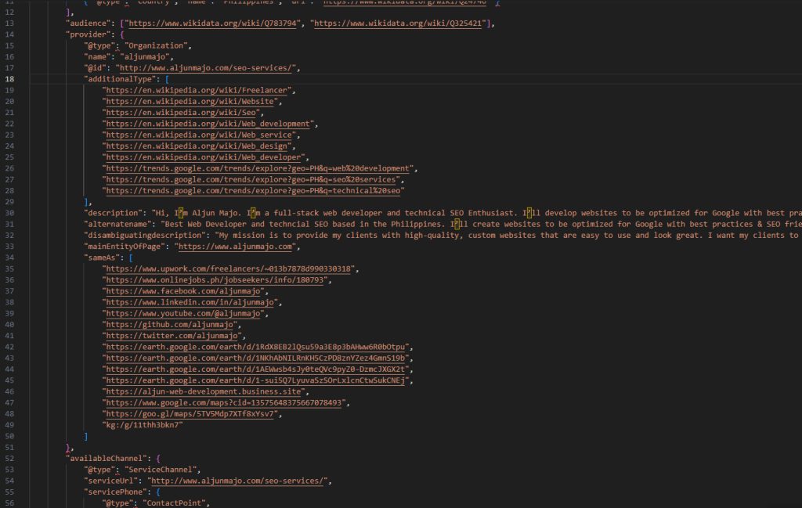Viewport: 802px width, 508px height.
Task: Click the "ServiceChannel" type value
Action: [161, 470]
